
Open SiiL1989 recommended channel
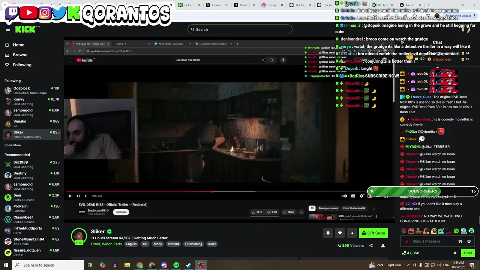[32, 165]
